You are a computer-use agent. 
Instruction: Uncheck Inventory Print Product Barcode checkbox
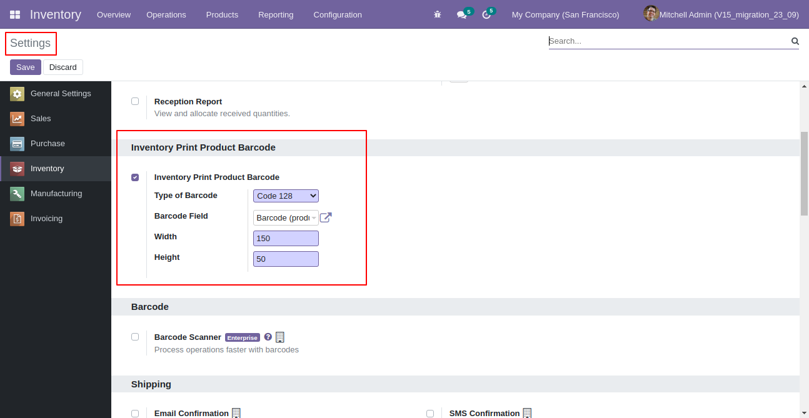[135, 177]
